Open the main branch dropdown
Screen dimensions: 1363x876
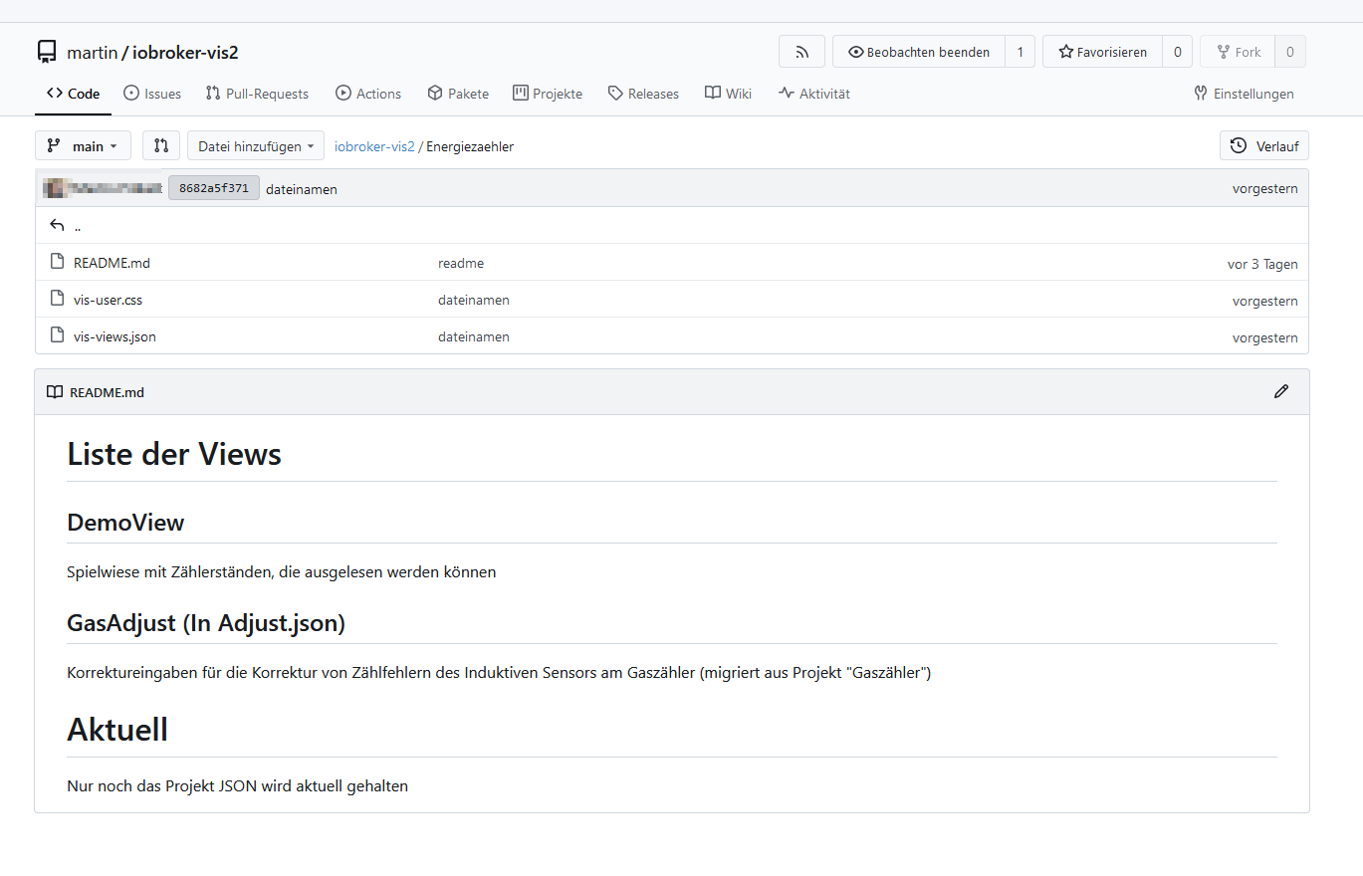tap(83, 146)
